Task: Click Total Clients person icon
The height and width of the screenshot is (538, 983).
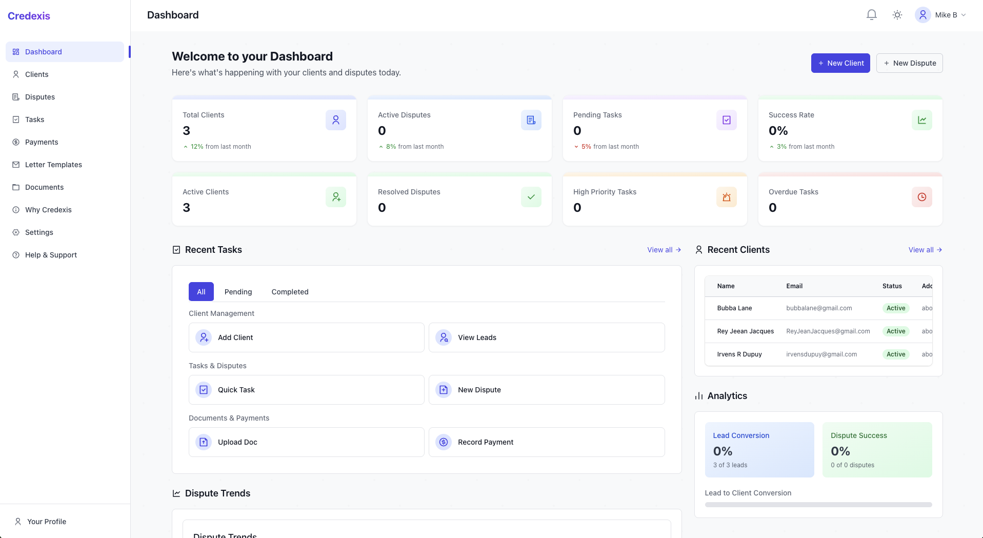Action: click(336, 120)
